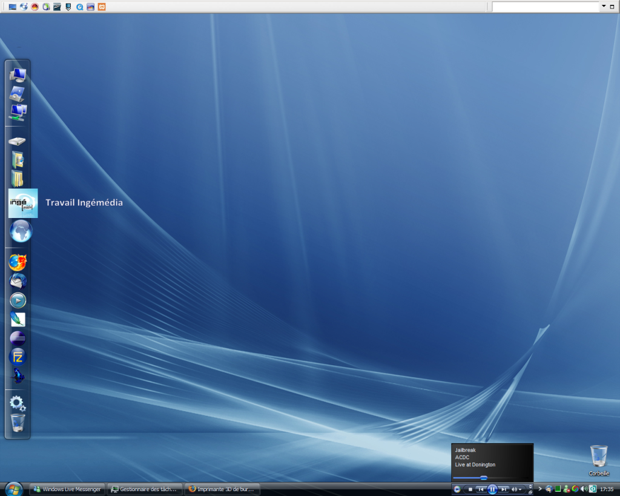Open the feather quill editor dock icon
The height and width of the screenshot is (496, 620).
click(18, 319)
